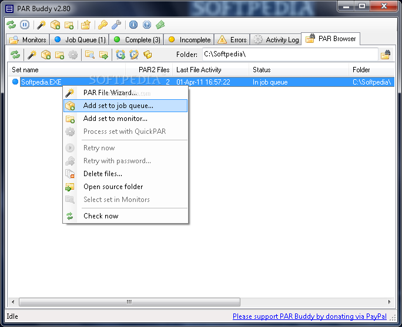Click the PayPal donation link
Image resolution: width=402 pixels, height=327 pixels.
310,316
